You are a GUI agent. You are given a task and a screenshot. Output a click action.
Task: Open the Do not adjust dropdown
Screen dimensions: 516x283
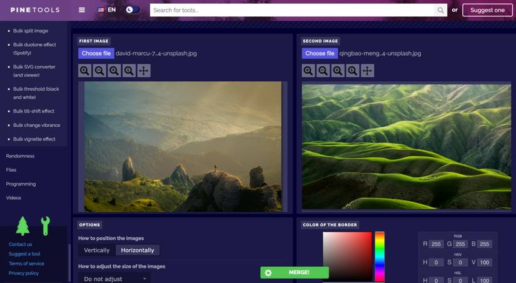[x=114, y=279]
